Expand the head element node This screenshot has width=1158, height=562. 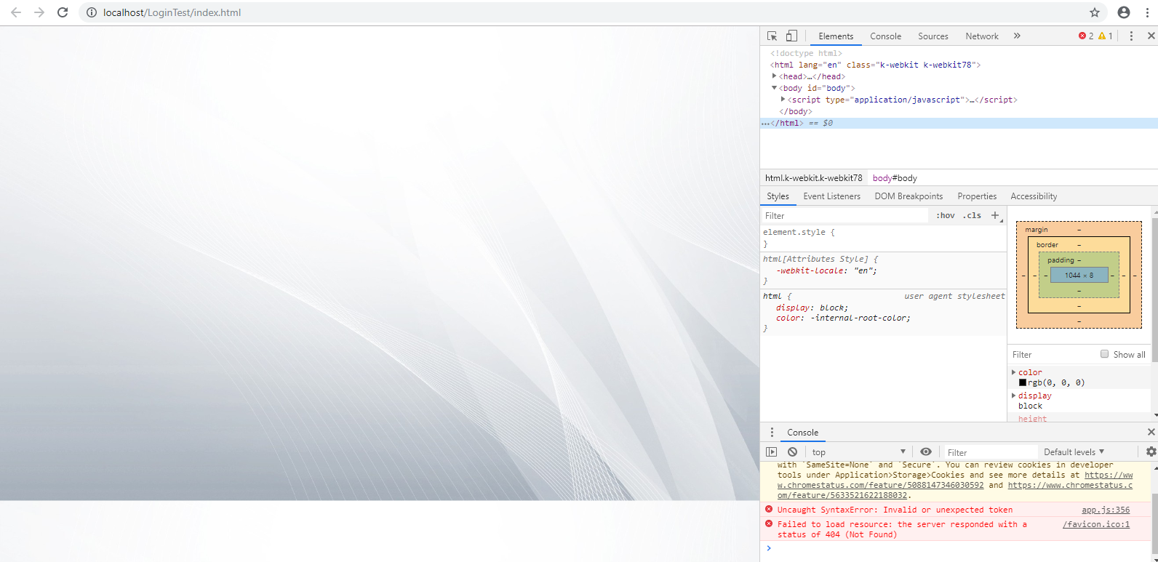click(775, 76)
